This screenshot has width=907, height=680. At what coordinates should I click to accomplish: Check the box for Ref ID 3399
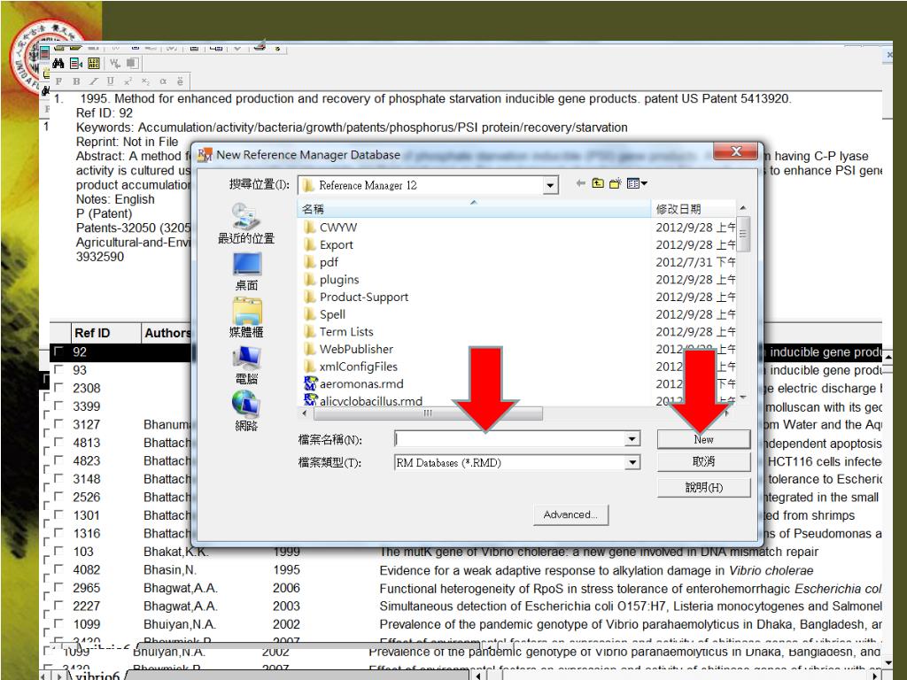tap(58, 406)
